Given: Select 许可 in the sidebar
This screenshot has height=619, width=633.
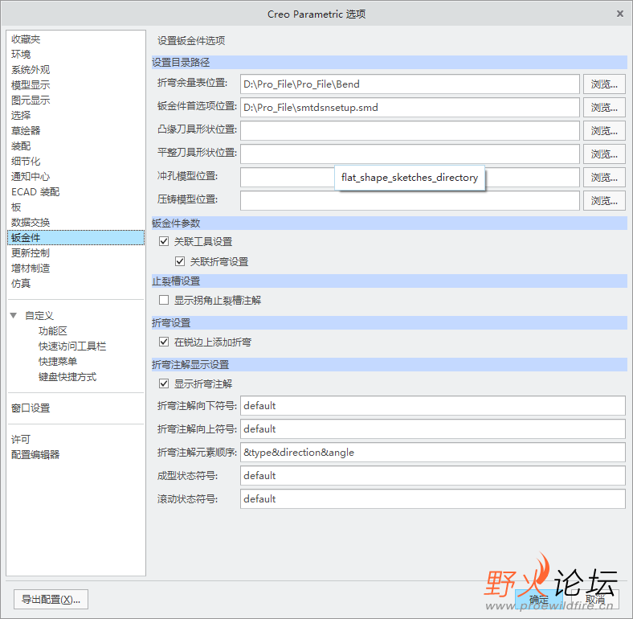Looking at the screenshot, I should click(21, 440).
